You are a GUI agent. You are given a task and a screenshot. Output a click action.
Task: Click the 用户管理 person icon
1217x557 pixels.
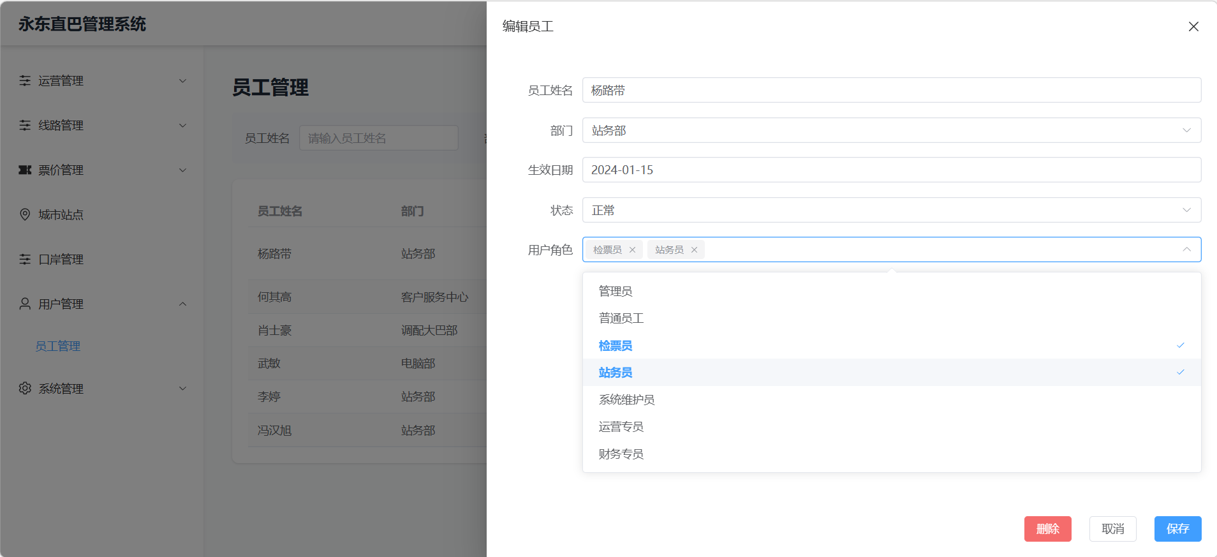tap(25, 304)
